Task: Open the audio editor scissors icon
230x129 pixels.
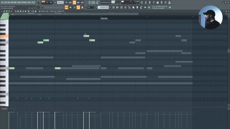Action: [146, 3]
